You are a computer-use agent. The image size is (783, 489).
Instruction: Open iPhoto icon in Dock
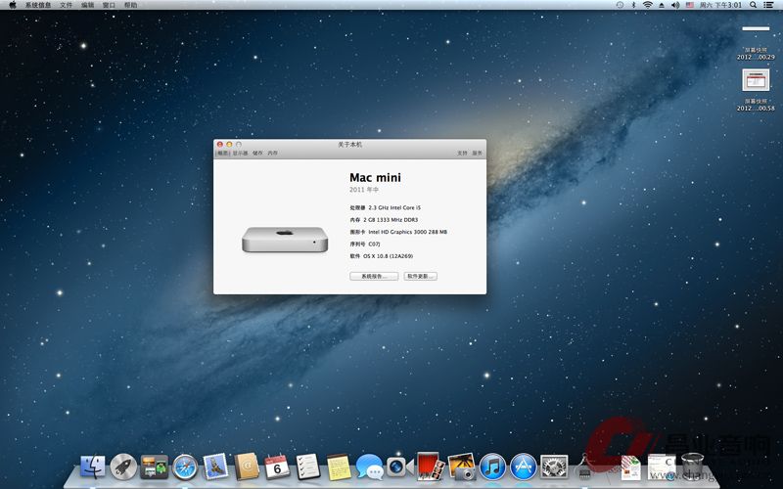tap(462, 467)
